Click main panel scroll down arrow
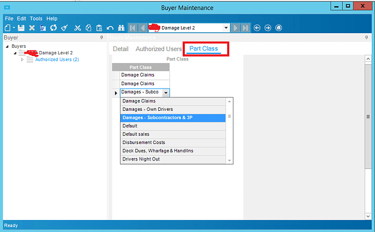 pyautogui.click(x=368, y=216)
